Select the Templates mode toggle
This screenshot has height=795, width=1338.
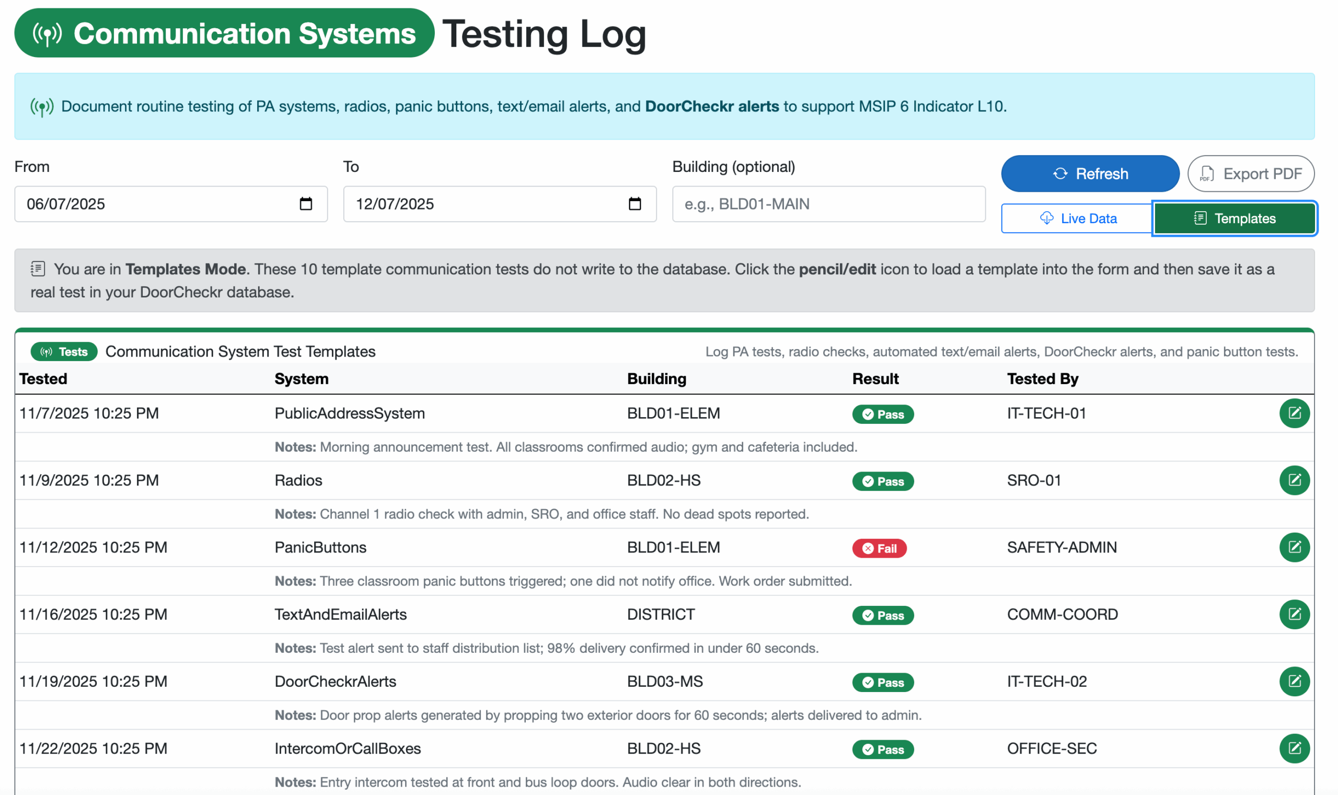click(x=1234, y=218)
